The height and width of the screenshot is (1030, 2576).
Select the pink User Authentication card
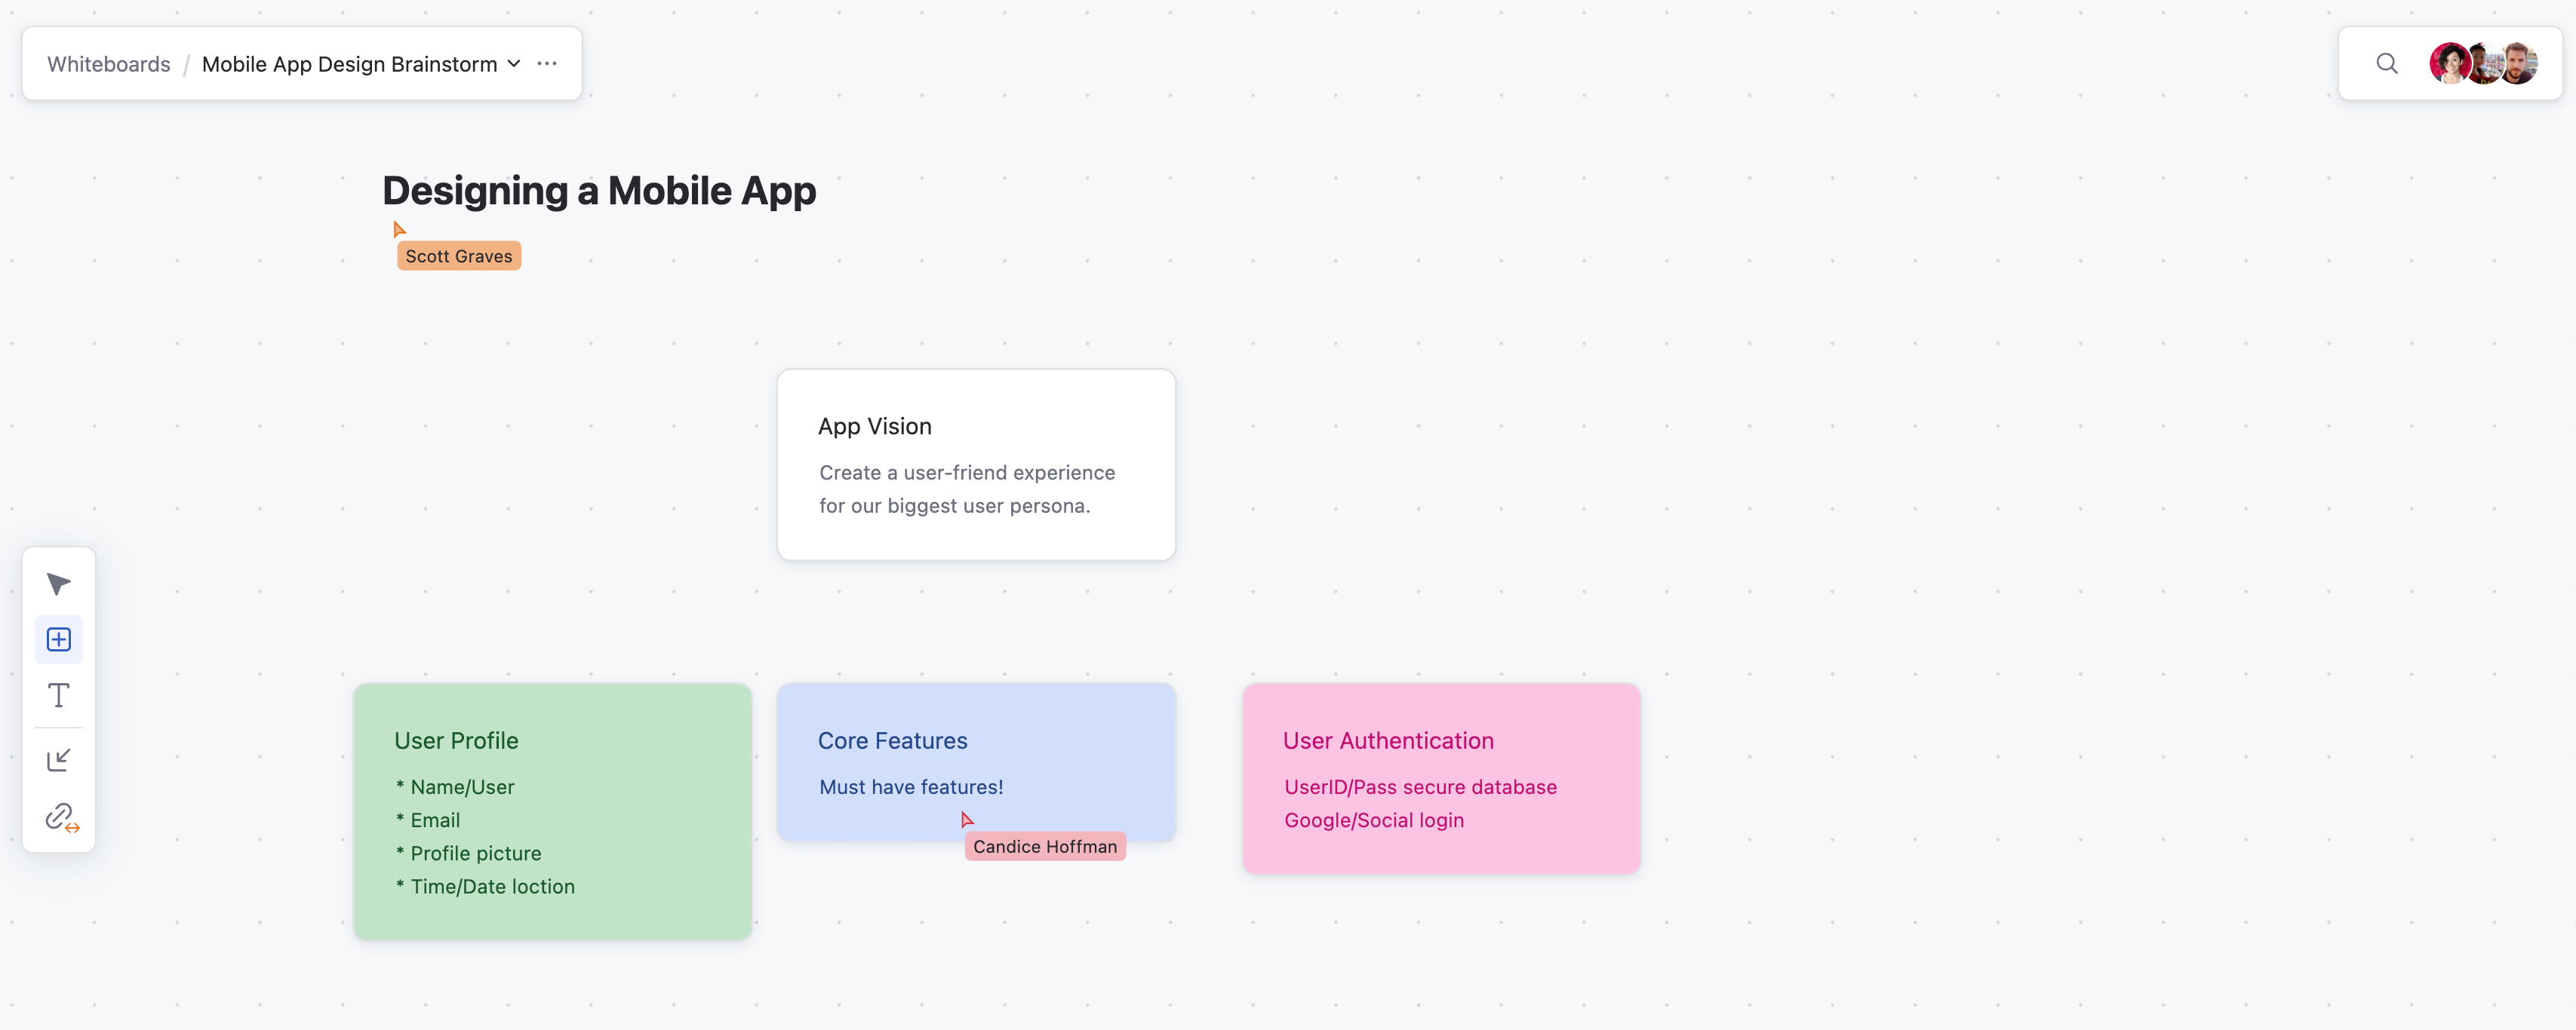pos(1441,778)
